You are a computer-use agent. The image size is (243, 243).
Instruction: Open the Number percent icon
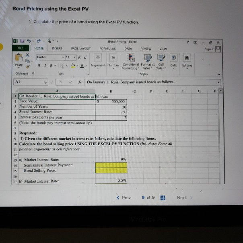(113, 58)
